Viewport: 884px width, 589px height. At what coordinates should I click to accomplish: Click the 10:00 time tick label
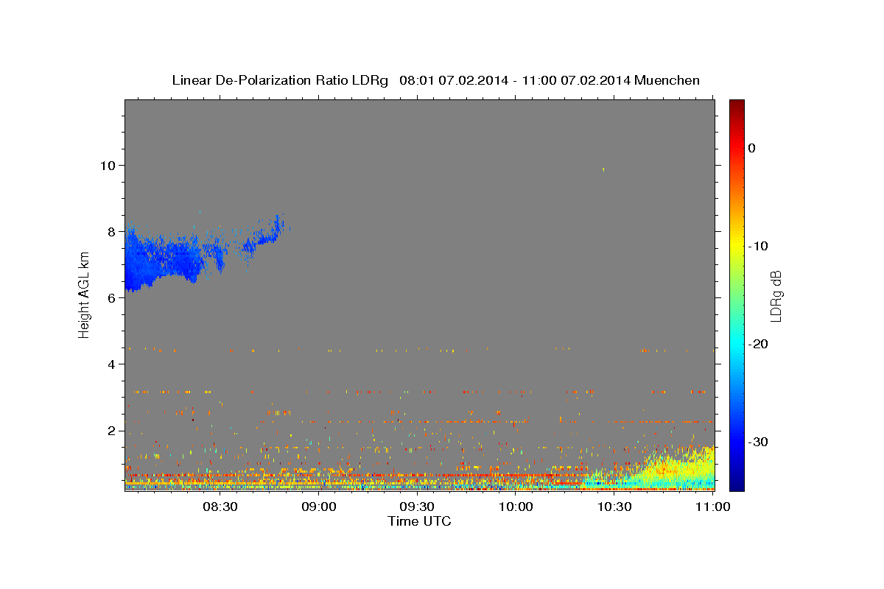point(516,507)
